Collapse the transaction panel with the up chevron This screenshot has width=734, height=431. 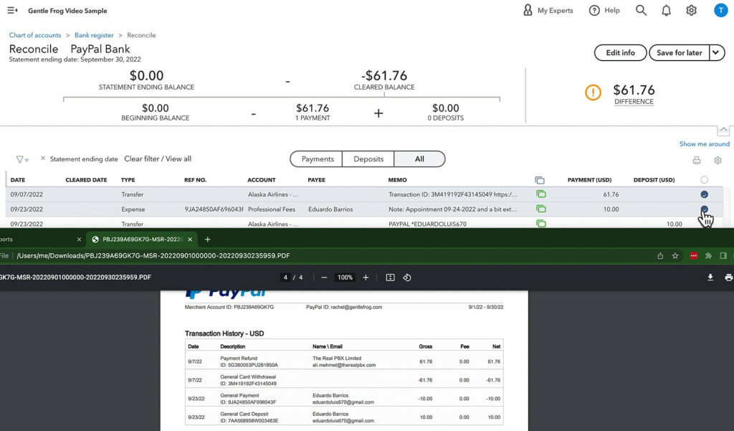(725, 129)
